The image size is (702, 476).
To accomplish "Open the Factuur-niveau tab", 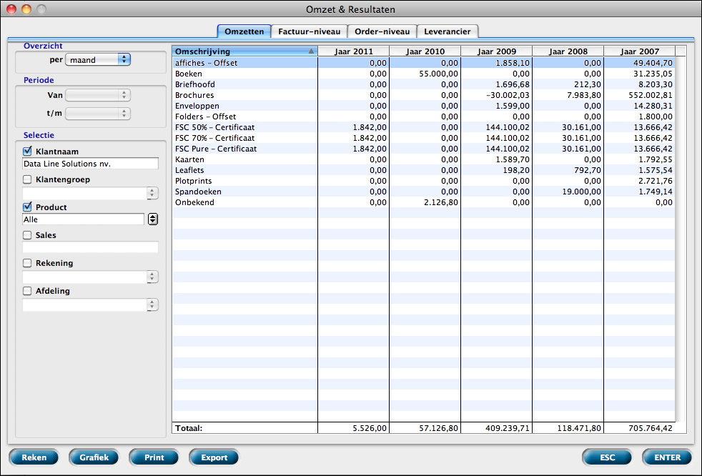I will pyautogui.click(x=309, y=31).
